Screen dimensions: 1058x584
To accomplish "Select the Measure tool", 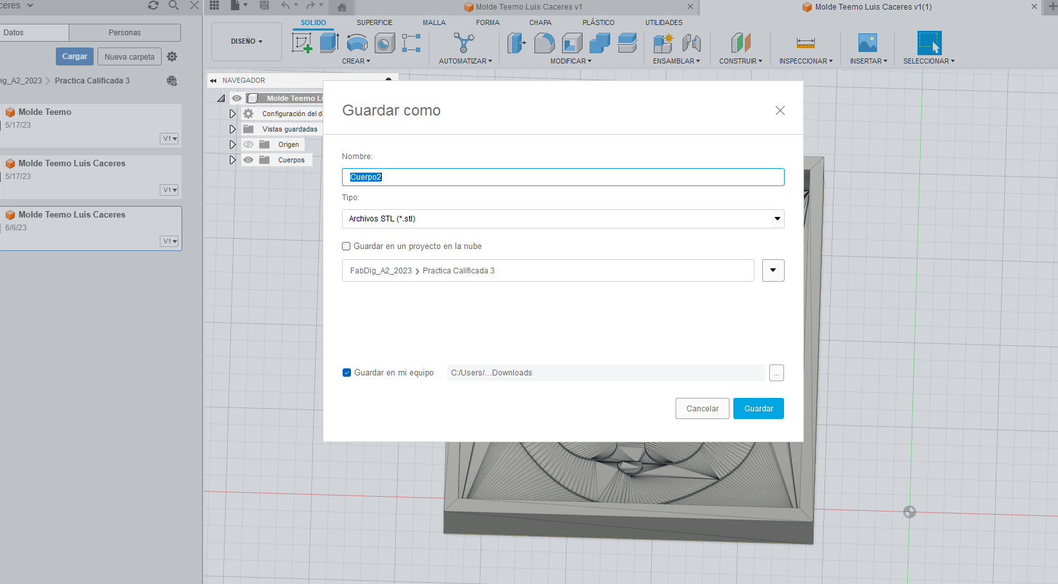I will 805,43.
